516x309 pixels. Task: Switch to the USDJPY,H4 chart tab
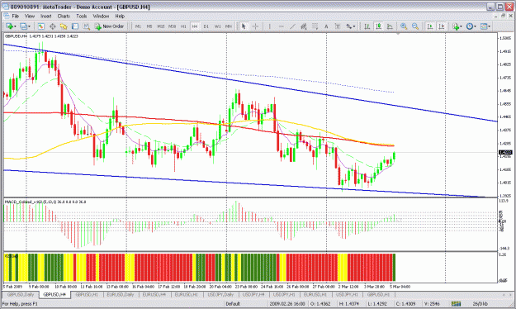coord(253,294)
